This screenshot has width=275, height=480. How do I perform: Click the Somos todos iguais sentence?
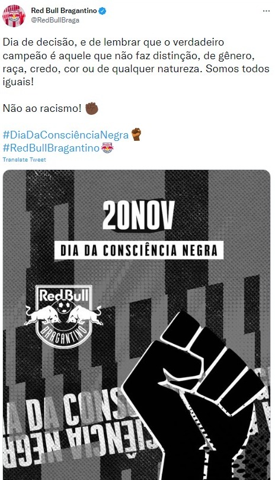click(x=136, y=75)
